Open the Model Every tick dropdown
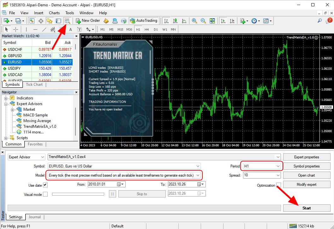 [x=124, y=175]
